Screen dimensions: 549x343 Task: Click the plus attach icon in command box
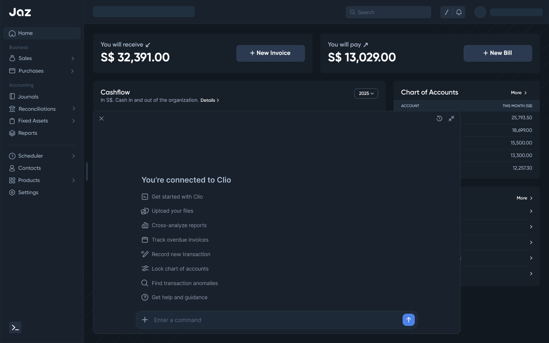pyautogui.click(x=145, y=320)
